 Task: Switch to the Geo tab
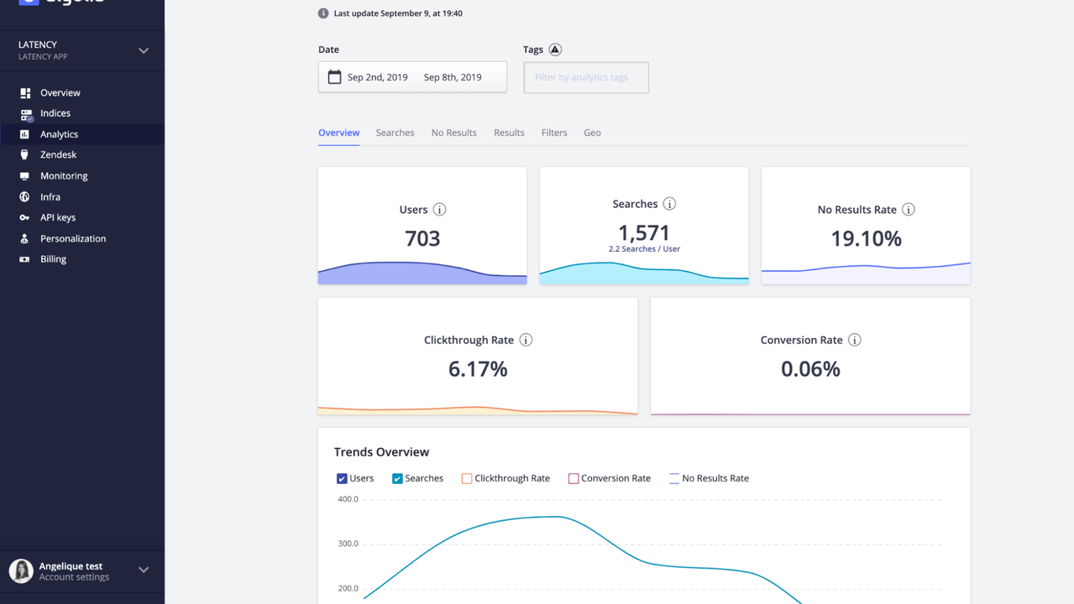592,133
